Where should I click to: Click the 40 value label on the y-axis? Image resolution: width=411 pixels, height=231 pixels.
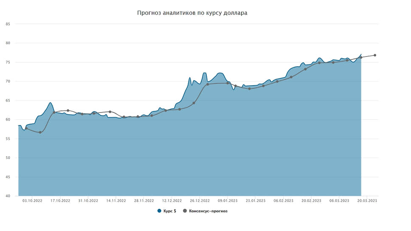8,196
